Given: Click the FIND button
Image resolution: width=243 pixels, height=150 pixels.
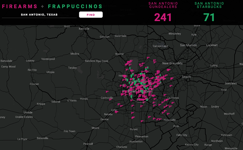Looking at the screenshot, I should pos(91,15).
